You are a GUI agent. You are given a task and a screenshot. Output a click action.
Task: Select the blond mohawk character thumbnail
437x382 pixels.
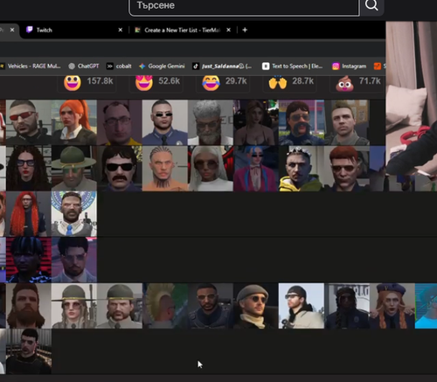pos(165,306)
